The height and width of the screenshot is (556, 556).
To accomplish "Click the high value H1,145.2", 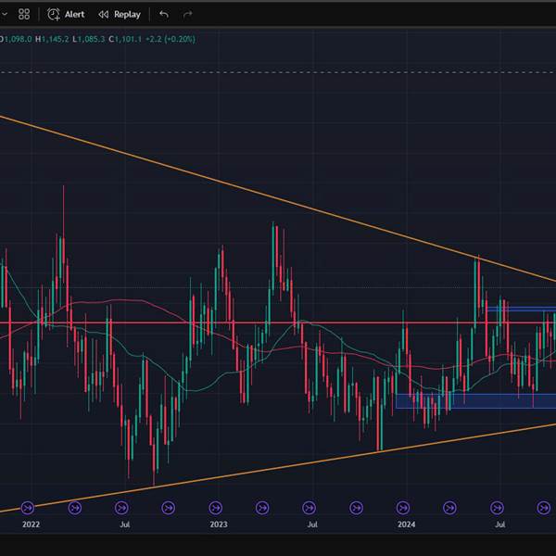I will click(x=52, y=39).
